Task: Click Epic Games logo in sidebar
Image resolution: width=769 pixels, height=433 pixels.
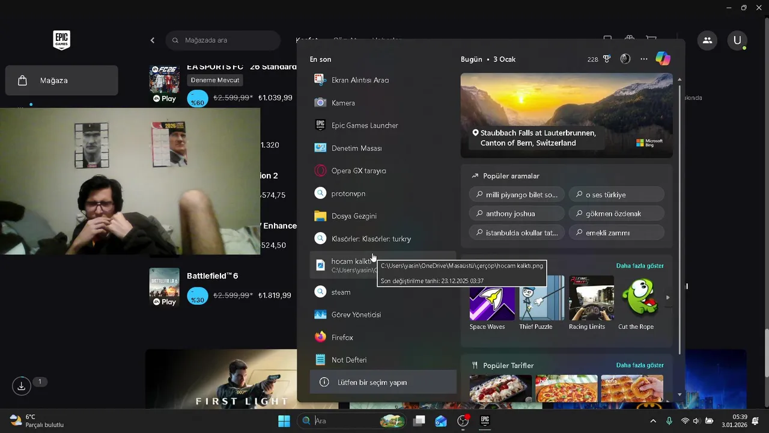Action: coord(61,40)
